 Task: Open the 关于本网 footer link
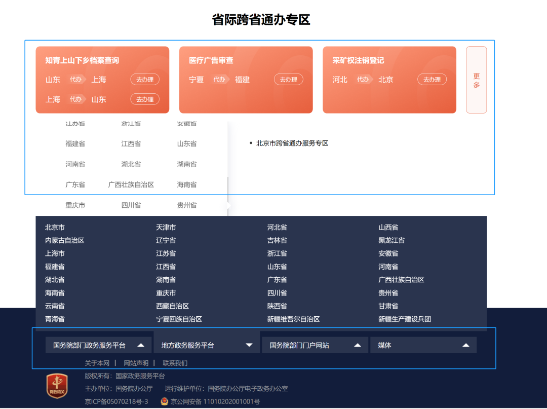[97, 363]
